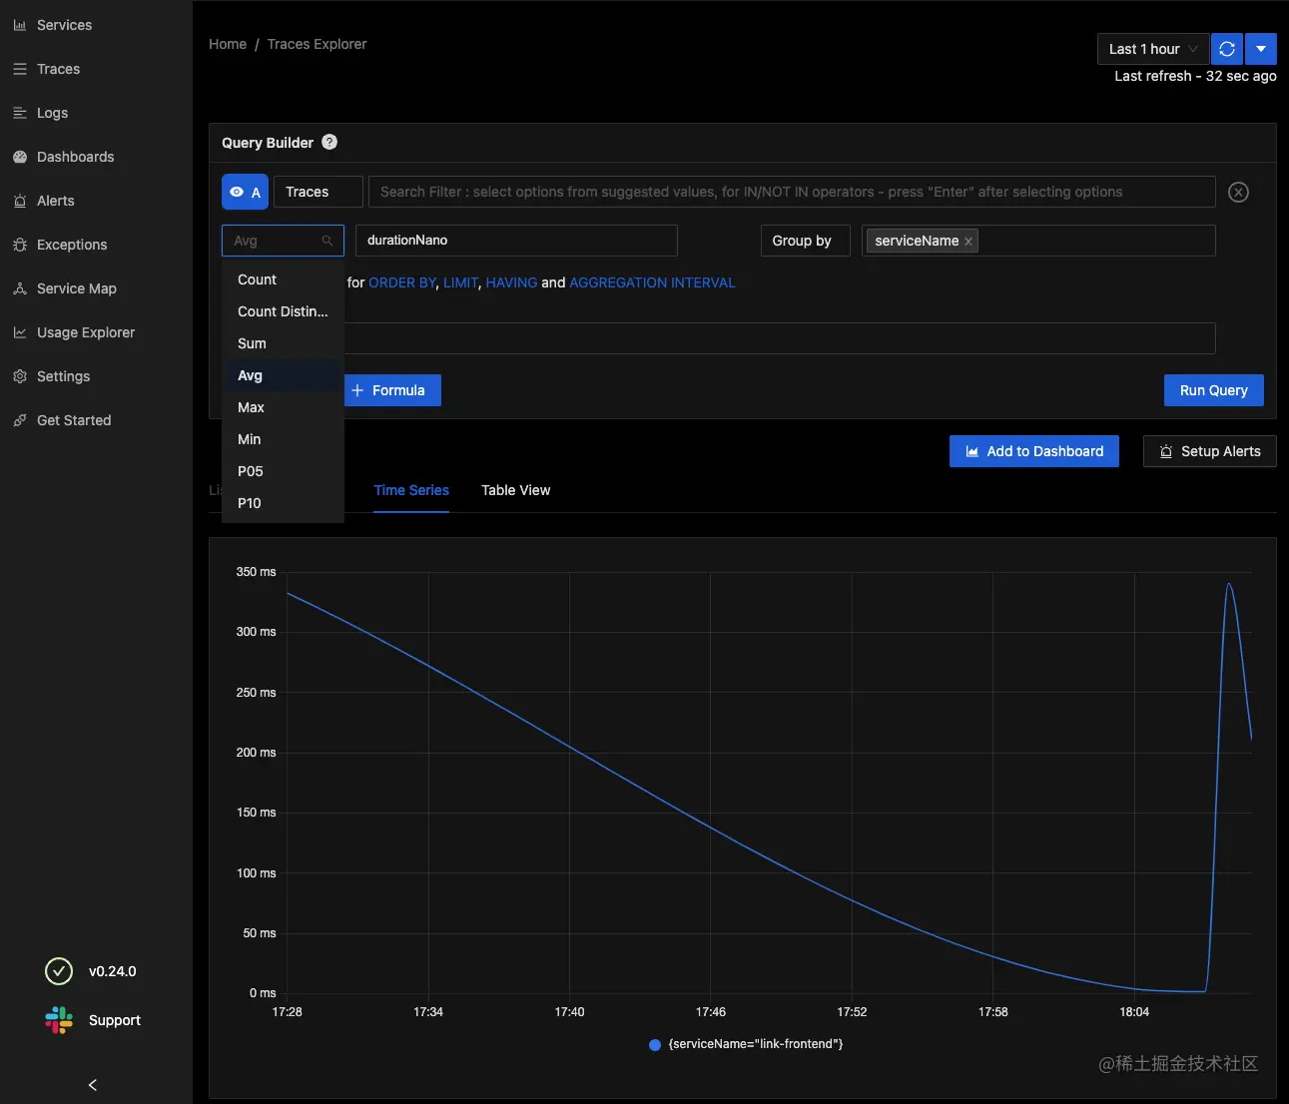Click the Slack Support icon
This screenshot has height=1104, width=1289.
tap(59, 1020)
